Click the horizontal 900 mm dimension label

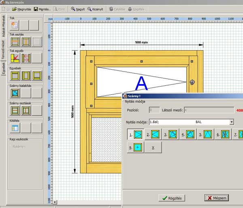click(x=141, y=42)
